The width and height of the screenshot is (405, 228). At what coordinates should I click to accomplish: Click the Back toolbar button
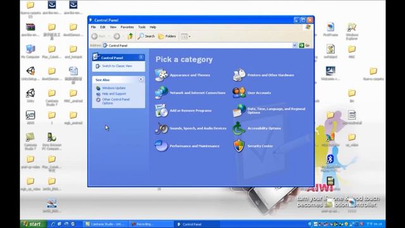[99, 37]
